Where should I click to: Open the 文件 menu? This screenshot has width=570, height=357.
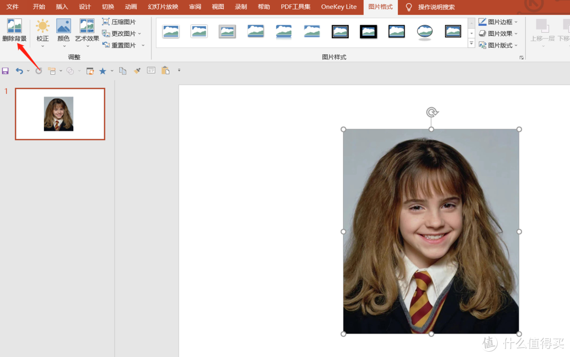coord(12,7)
